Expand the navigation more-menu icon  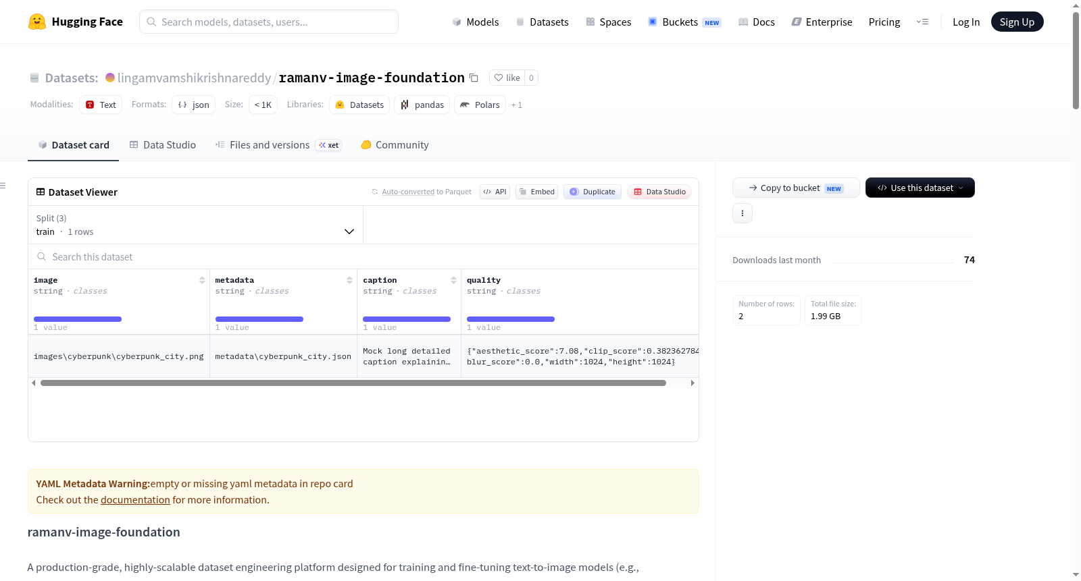pyautogui.click(x=922, y=22)
